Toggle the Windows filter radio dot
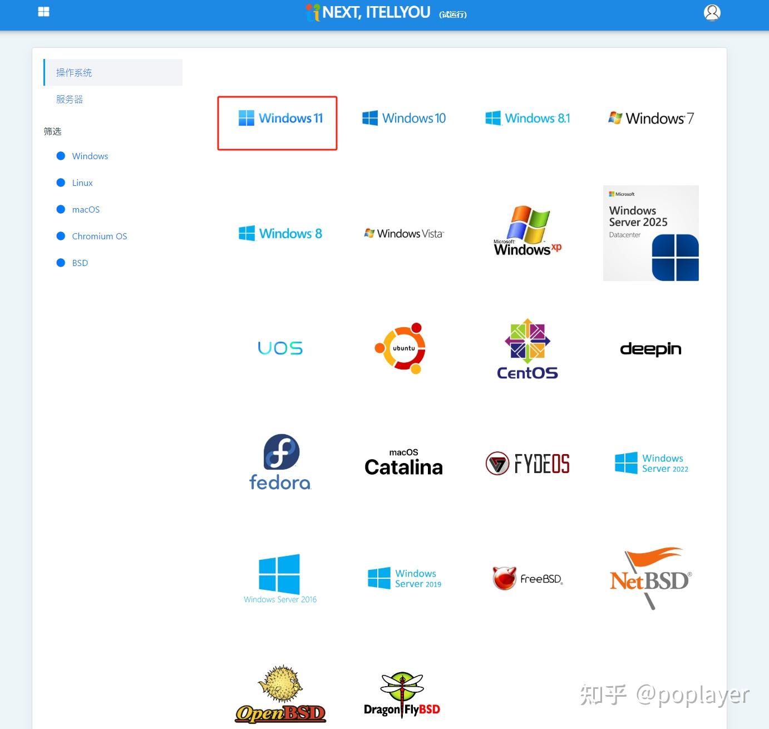Screen dimensions: 769x729 pyautogui.click(x=61, y=156)
